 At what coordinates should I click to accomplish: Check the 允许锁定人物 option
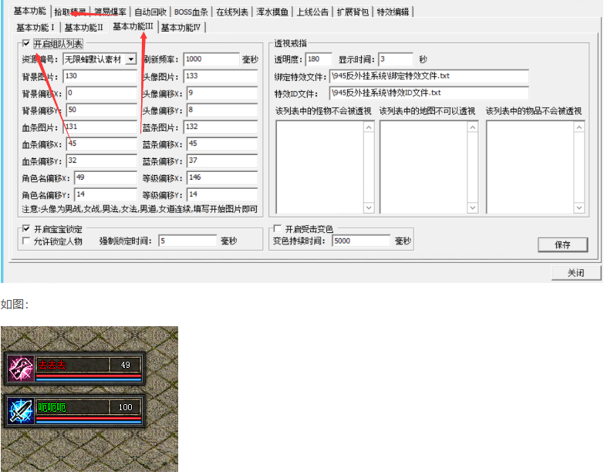28,241
